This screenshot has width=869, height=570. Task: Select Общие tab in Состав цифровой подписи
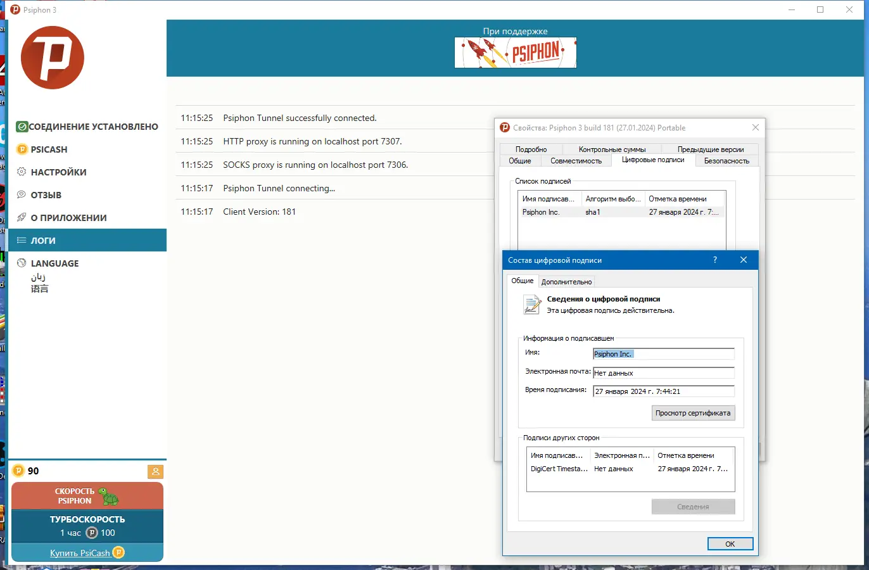(x=523, y=281)
